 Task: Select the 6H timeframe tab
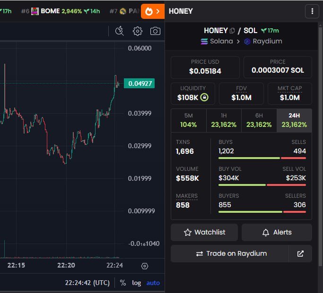tap(259, 120)
